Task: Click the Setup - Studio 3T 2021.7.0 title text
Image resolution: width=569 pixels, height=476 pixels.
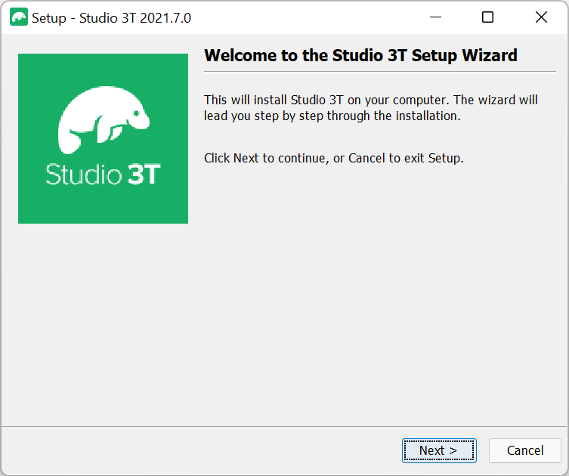Action: tap(111, 18)
